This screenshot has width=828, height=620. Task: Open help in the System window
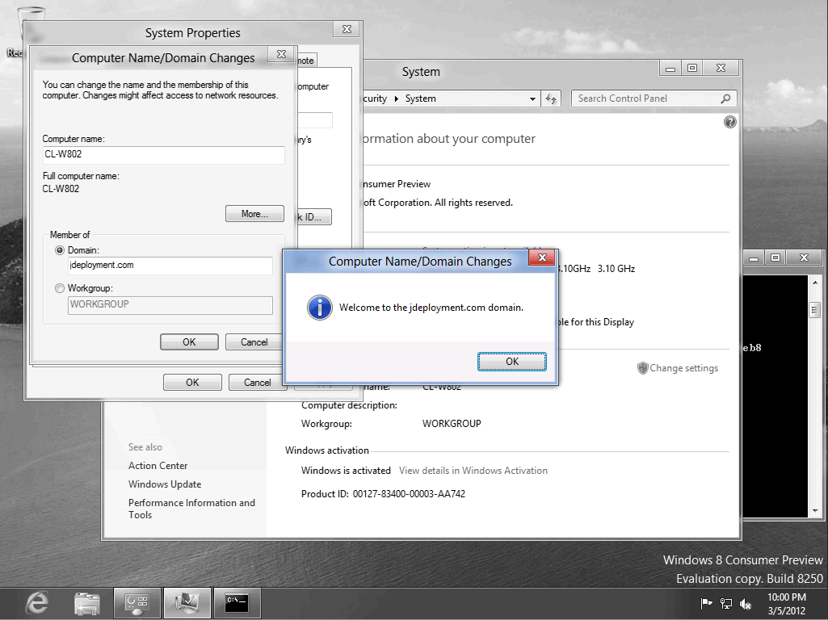(x=729, y=122)
